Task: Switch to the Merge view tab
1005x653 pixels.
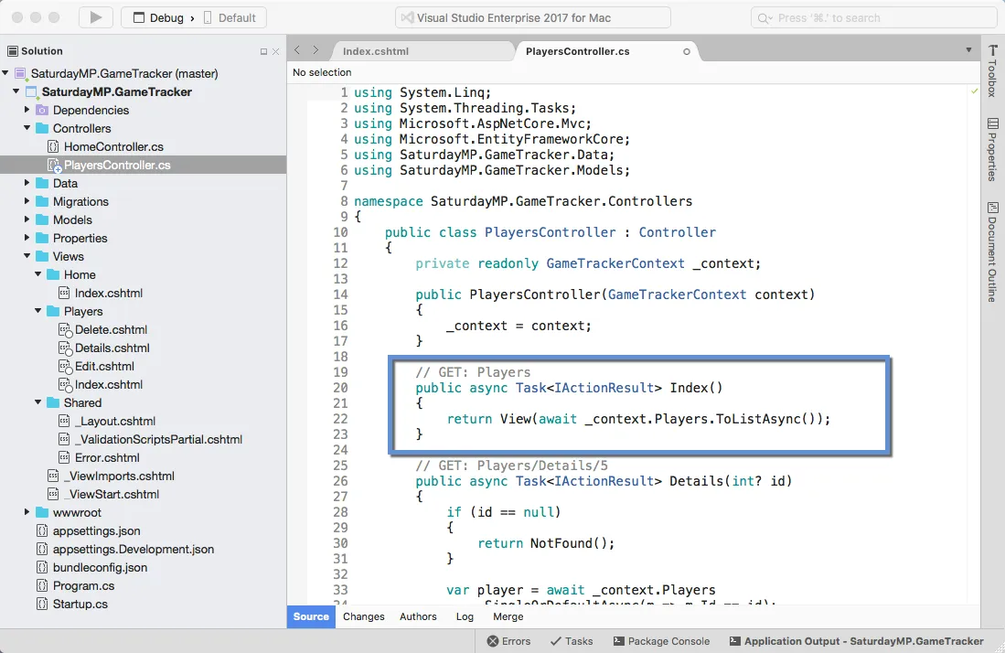Action: point(508,616)
